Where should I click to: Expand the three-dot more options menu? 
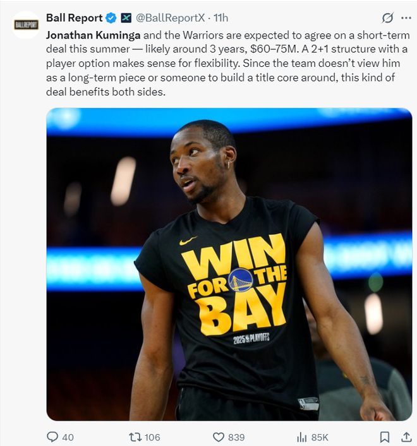tap(405, 18)
